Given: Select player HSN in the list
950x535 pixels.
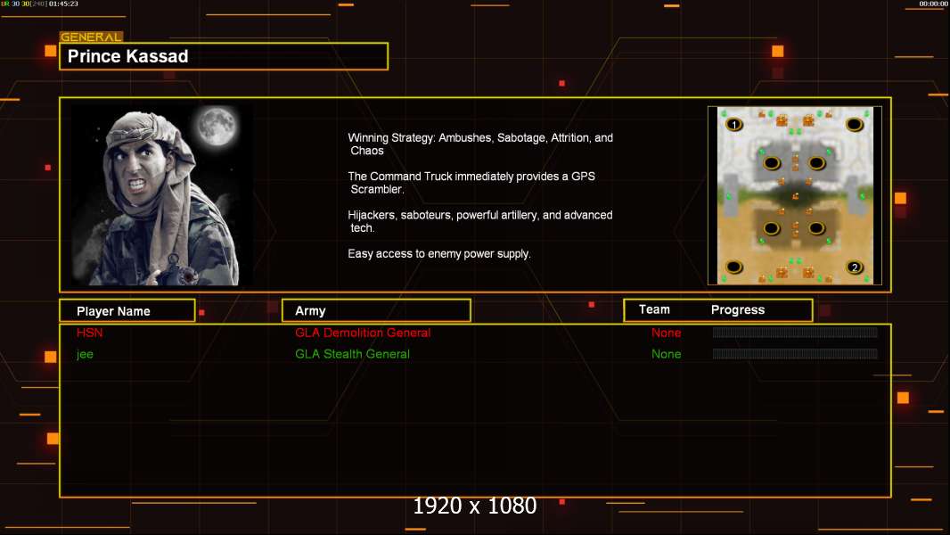Looking at the screenshot, I should pyautogui.click(x=90, y=333).
